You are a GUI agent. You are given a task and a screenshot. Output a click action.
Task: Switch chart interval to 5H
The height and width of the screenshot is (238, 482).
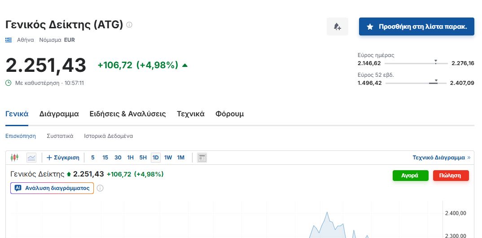(x=143, y=158)
